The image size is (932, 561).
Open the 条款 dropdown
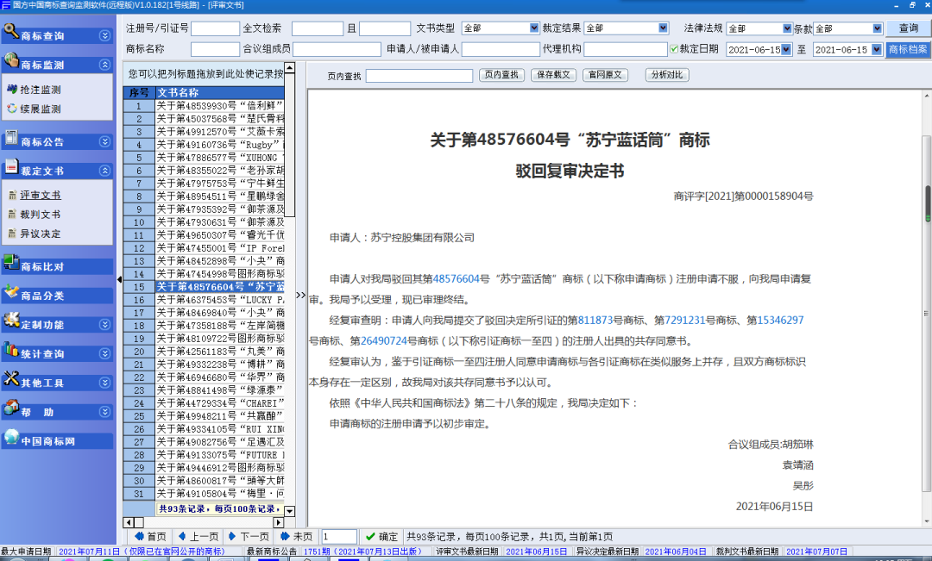click(877, 28)
